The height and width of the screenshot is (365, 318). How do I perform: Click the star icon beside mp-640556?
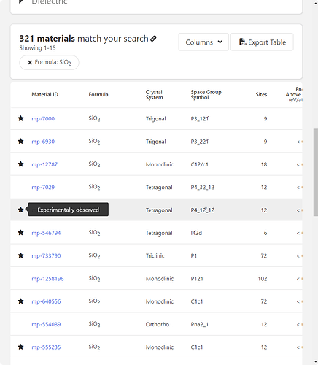tap(21, 301)
